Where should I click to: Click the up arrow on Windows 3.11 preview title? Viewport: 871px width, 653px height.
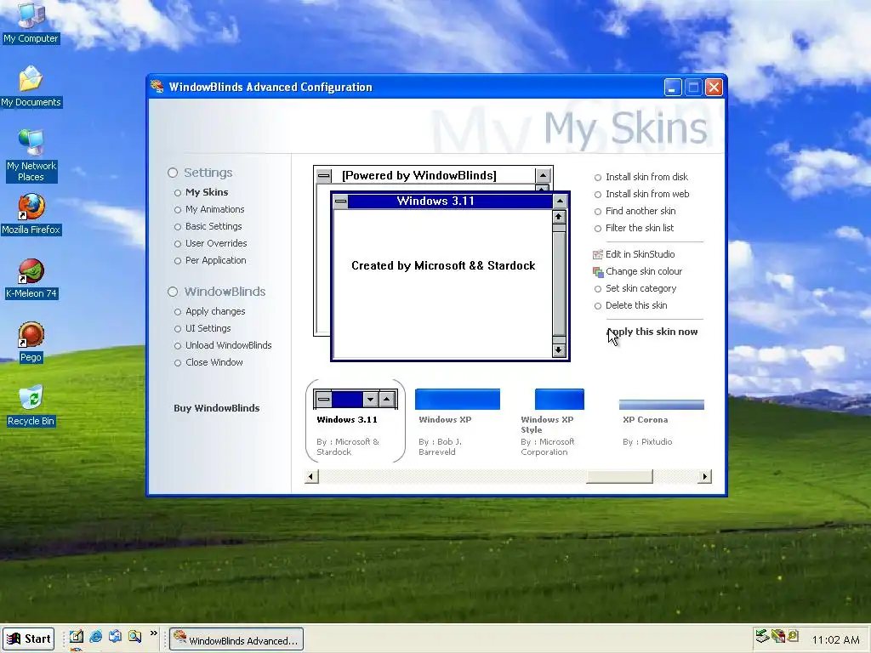click(x=560, y=201)
